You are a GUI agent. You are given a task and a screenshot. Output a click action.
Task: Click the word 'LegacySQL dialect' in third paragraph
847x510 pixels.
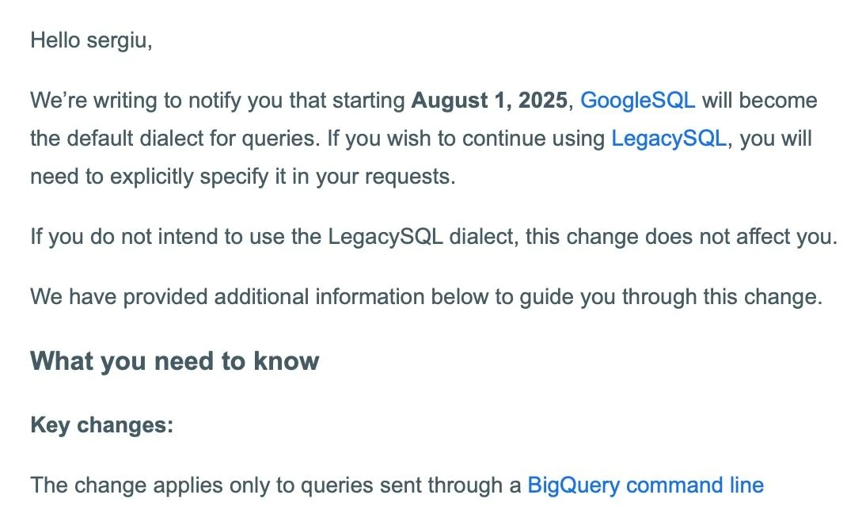421,237
